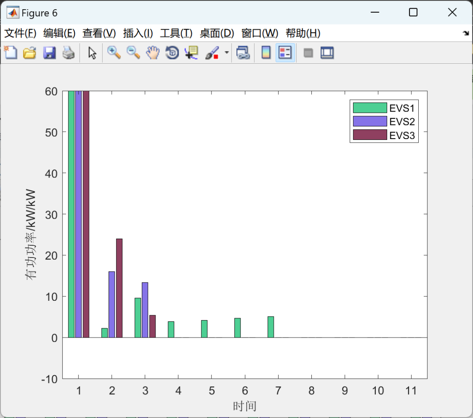Open the 插入(I) menu
Viewport: 473px width, 418px height.
pyautogui.click(x=138, y=33)
